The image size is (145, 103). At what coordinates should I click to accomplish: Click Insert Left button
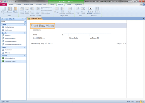[x=32, y=11]
